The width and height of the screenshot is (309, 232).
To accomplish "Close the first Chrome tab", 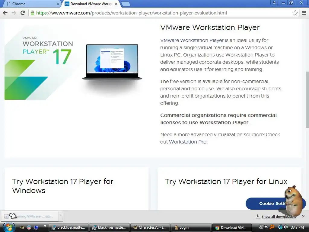I will coord(58,4).
